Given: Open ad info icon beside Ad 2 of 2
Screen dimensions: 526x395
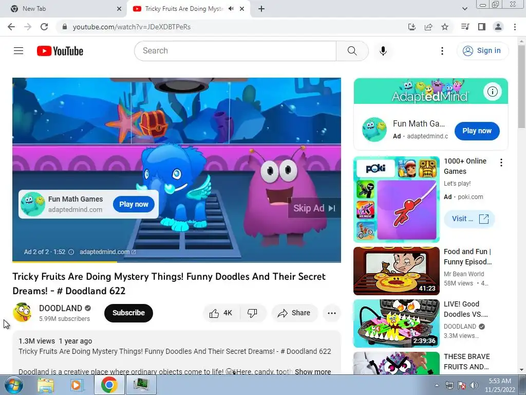Looking at the screenshot, I should point(71,252).
